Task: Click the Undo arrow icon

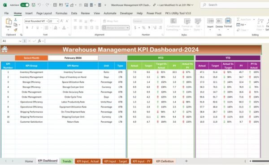Action: 39,5
